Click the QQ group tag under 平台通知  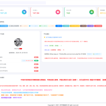pyautogui.click(x=53, y=37)
